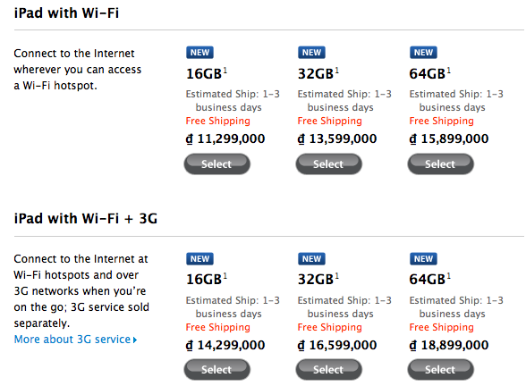Select the 16GB Wi-Fi iPad
Image resolution: width=526 pixels, height=386 pixels.
point(217,164)
